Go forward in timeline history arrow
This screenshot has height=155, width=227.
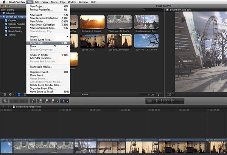point(9,107)
